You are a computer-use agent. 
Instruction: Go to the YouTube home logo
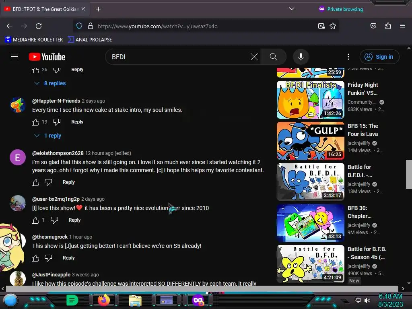[x=47, y=57]
